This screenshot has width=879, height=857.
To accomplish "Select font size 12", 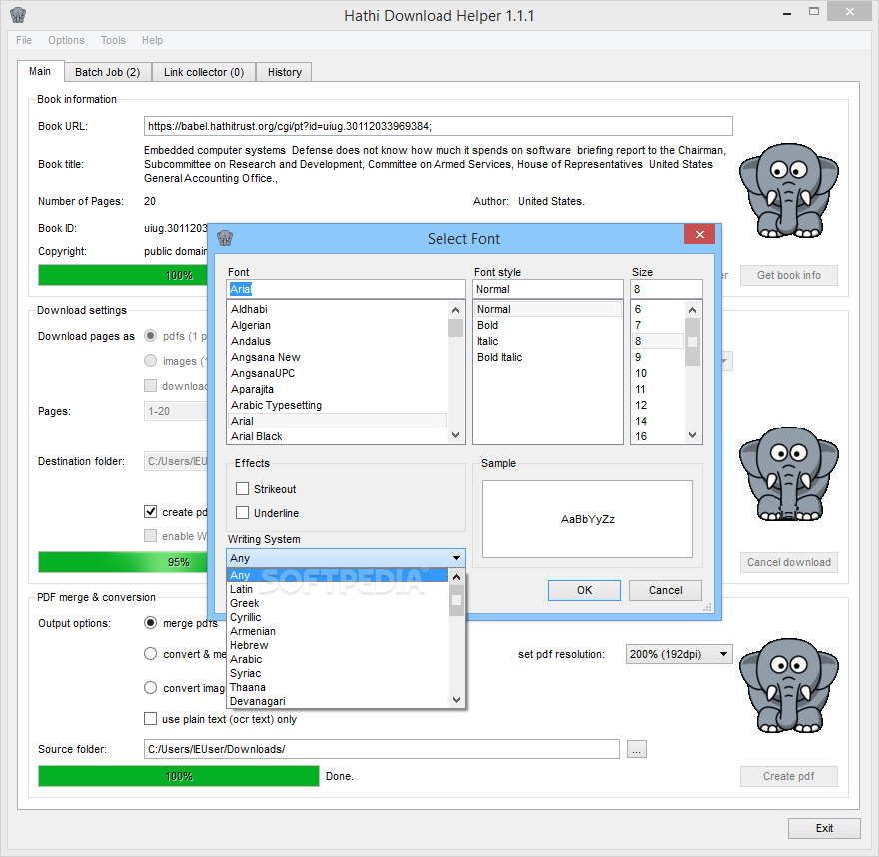I will pyautogui.click(x=658, y=405).
